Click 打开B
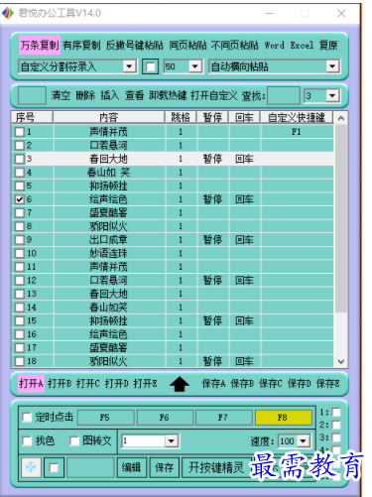This screenshot has width=372, height=497. (60, 384)
